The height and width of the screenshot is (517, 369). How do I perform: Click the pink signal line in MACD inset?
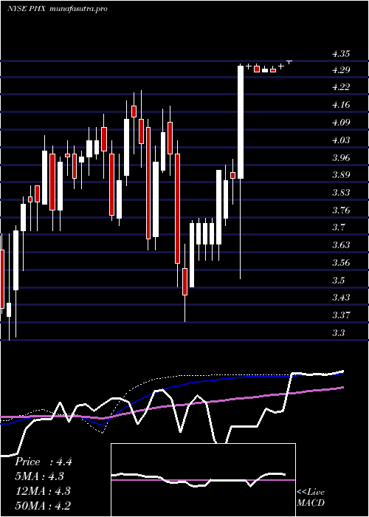pyautogui.click(x=203, y=480)
